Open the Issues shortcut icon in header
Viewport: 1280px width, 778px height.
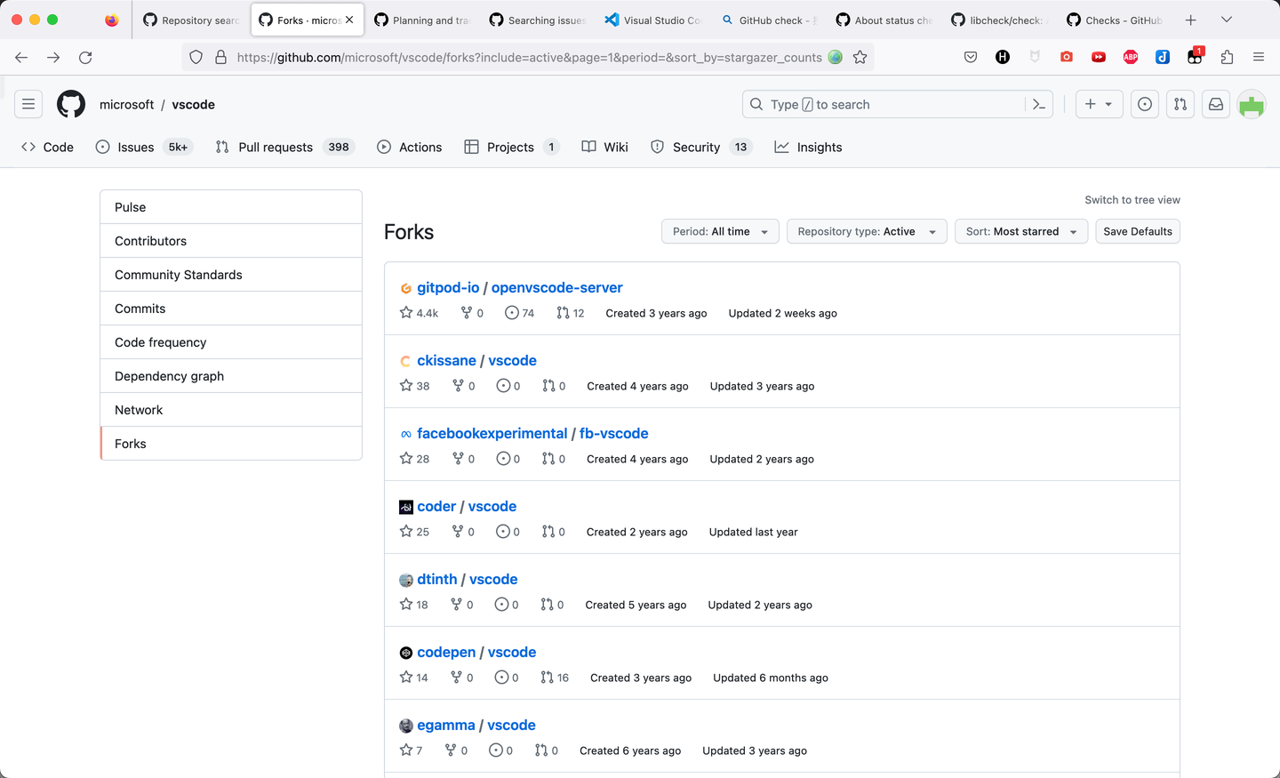click(1145, 104)
